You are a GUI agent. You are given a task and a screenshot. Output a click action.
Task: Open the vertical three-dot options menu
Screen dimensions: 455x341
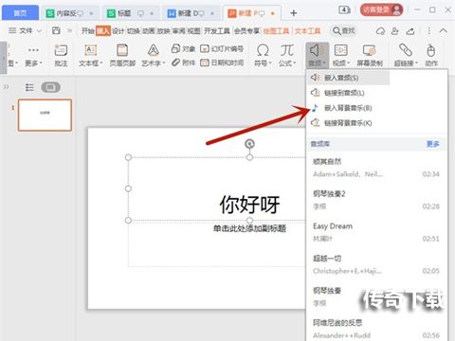[x=428, y=30]
